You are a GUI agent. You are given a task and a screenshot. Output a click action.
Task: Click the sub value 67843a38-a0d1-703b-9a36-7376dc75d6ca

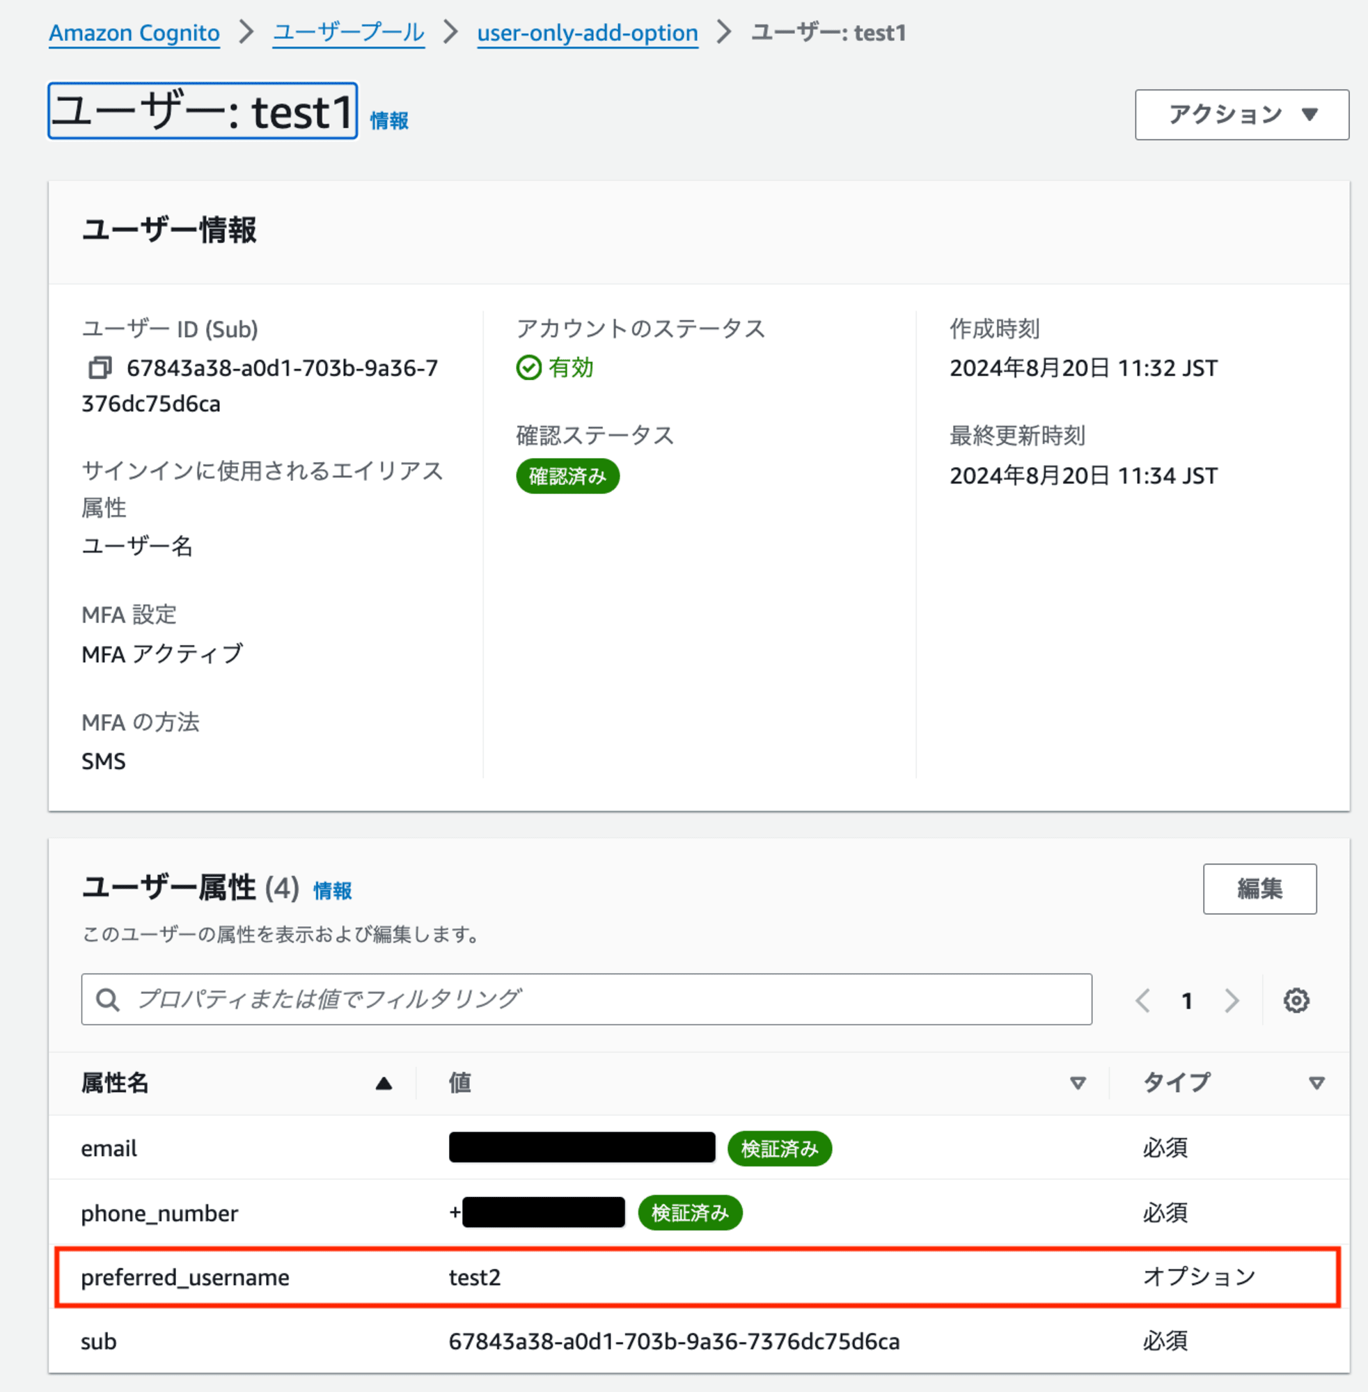coord(674,1341)
